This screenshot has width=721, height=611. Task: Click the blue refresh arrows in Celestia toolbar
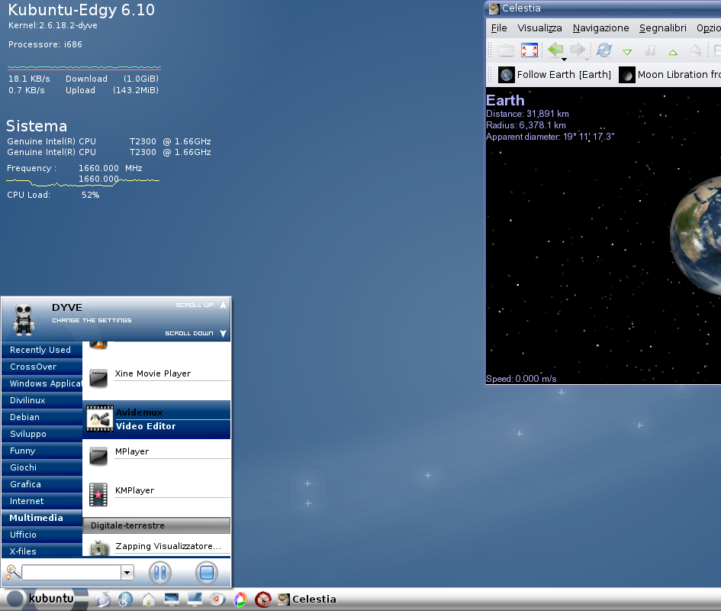click(604, 50)
